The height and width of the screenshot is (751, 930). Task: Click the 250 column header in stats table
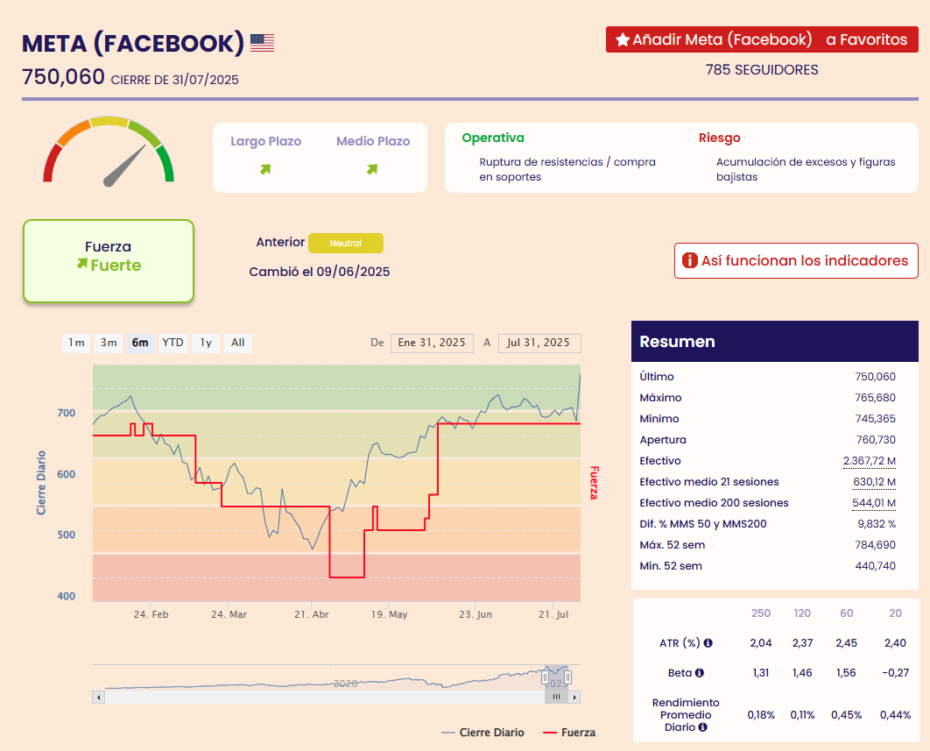point(761,613)
